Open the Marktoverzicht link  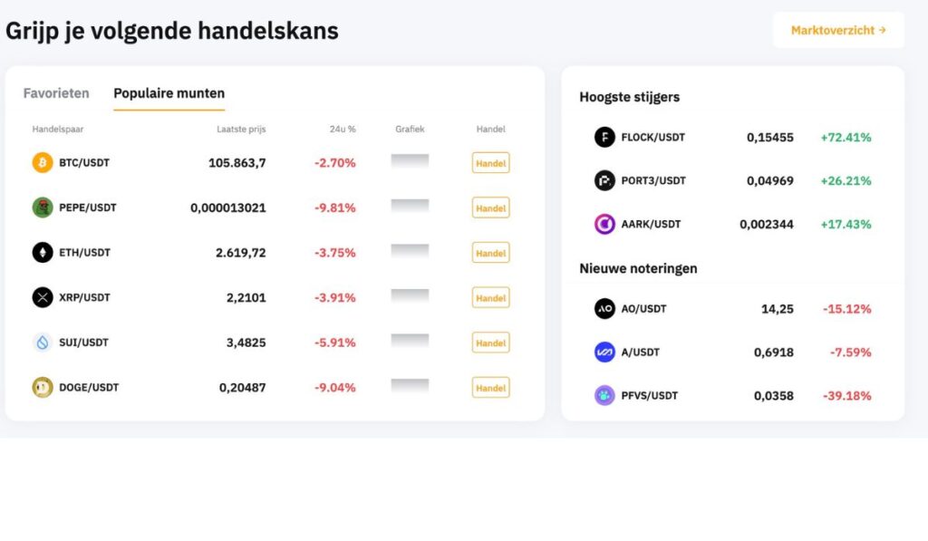point(838,30)
